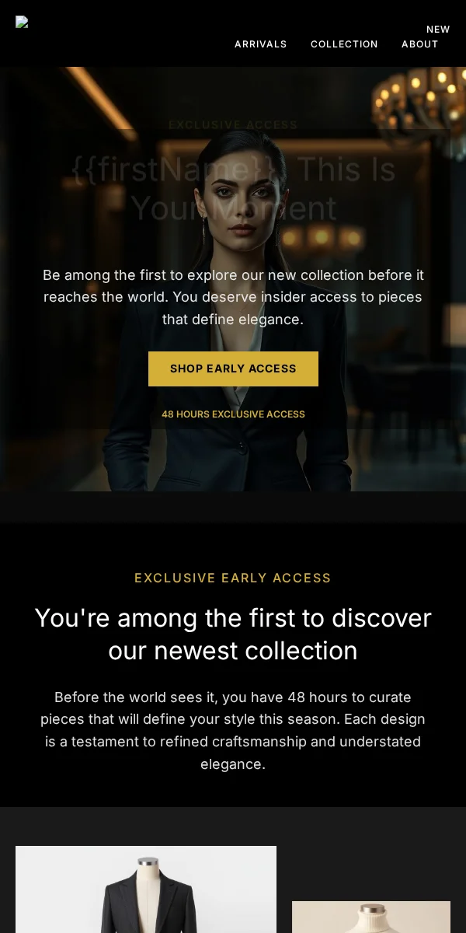Open the cream turtleneck product image
The height and width of the screenshot is (933, 466).
pos(371,917)
